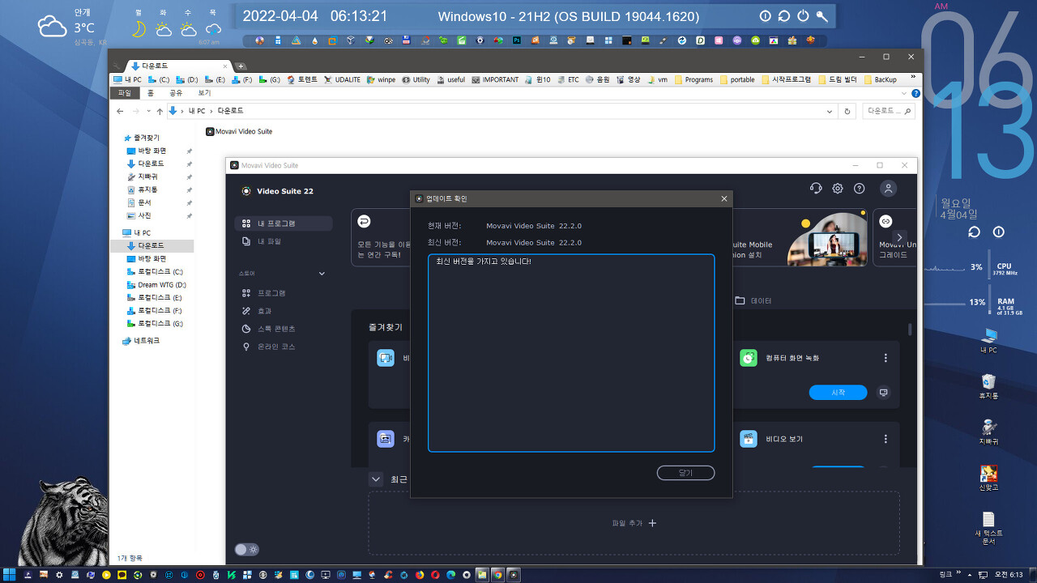The image size is (1037, 583).
Task: Select 문서 in Explorer quick access
Action: click(x=143, y=202)
